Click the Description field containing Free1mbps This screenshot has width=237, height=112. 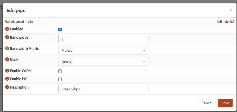pyautogui.click(x=103, y=89)
